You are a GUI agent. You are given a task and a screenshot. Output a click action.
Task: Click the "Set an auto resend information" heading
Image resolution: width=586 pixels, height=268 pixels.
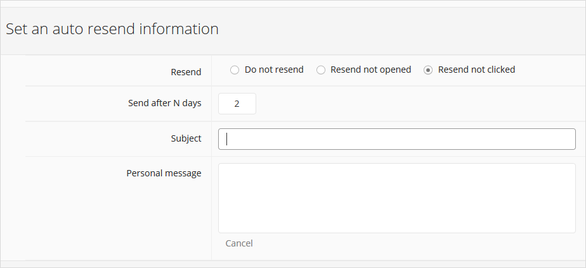pyautogui.click(x=112, y=29)
